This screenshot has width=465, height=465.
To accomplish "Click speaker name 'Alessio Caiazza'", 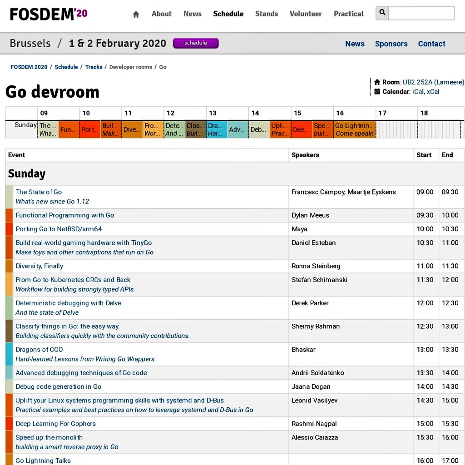I will point(315,437).
